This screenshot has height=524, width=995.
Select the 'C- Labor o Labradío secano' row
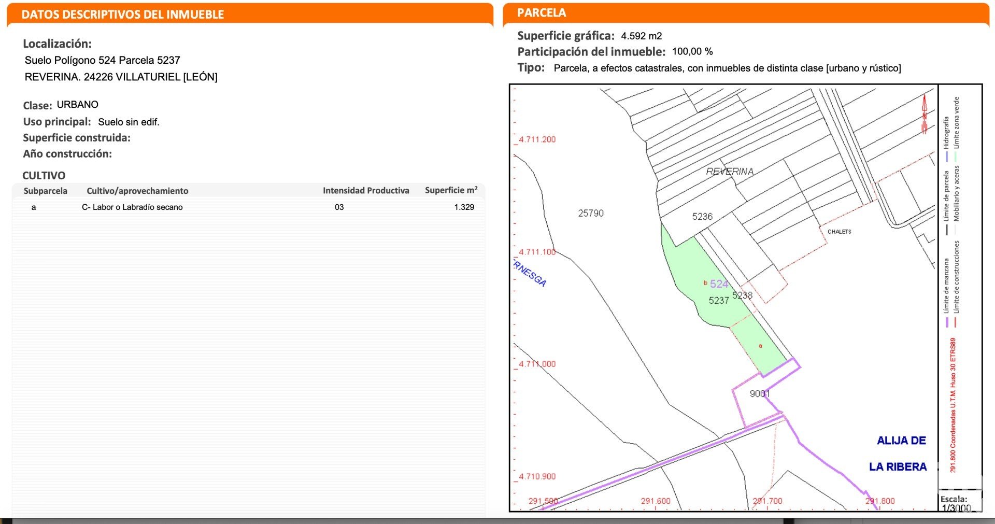(132, 207)
